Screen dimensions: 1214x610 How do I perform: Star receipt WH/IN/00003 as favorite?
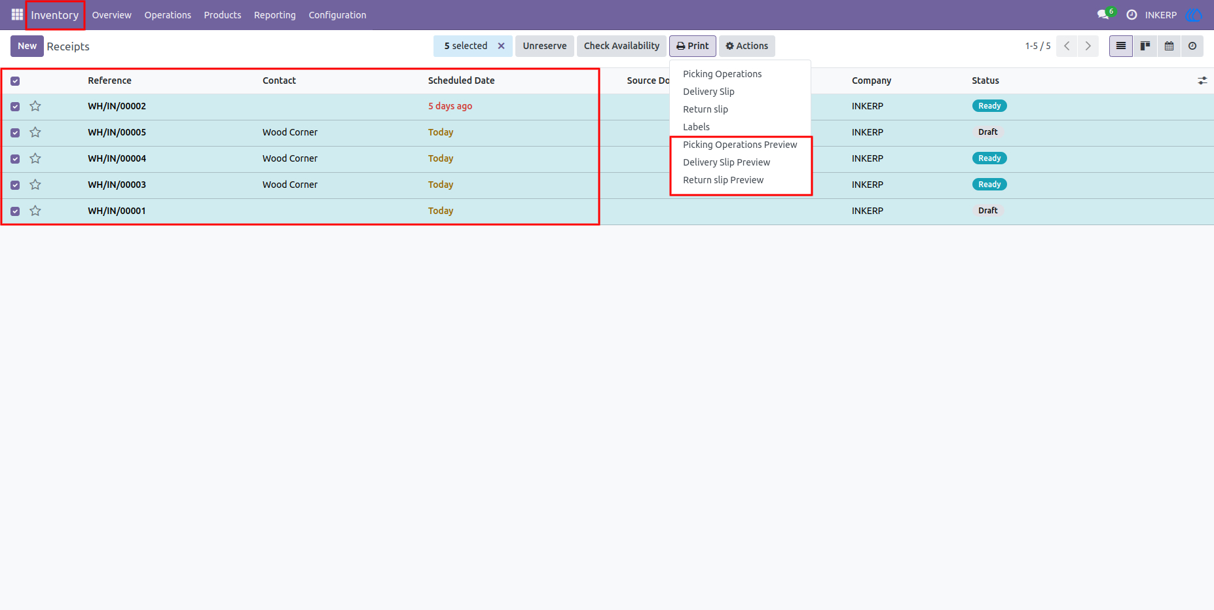click(x=35, y=185)
